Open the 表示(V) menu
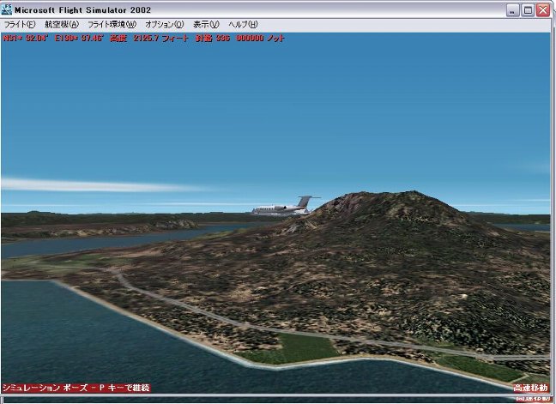 tap(206, 24)
